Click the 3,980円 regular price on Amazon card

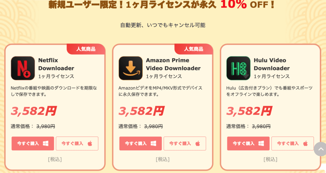(x=153, y=126)
